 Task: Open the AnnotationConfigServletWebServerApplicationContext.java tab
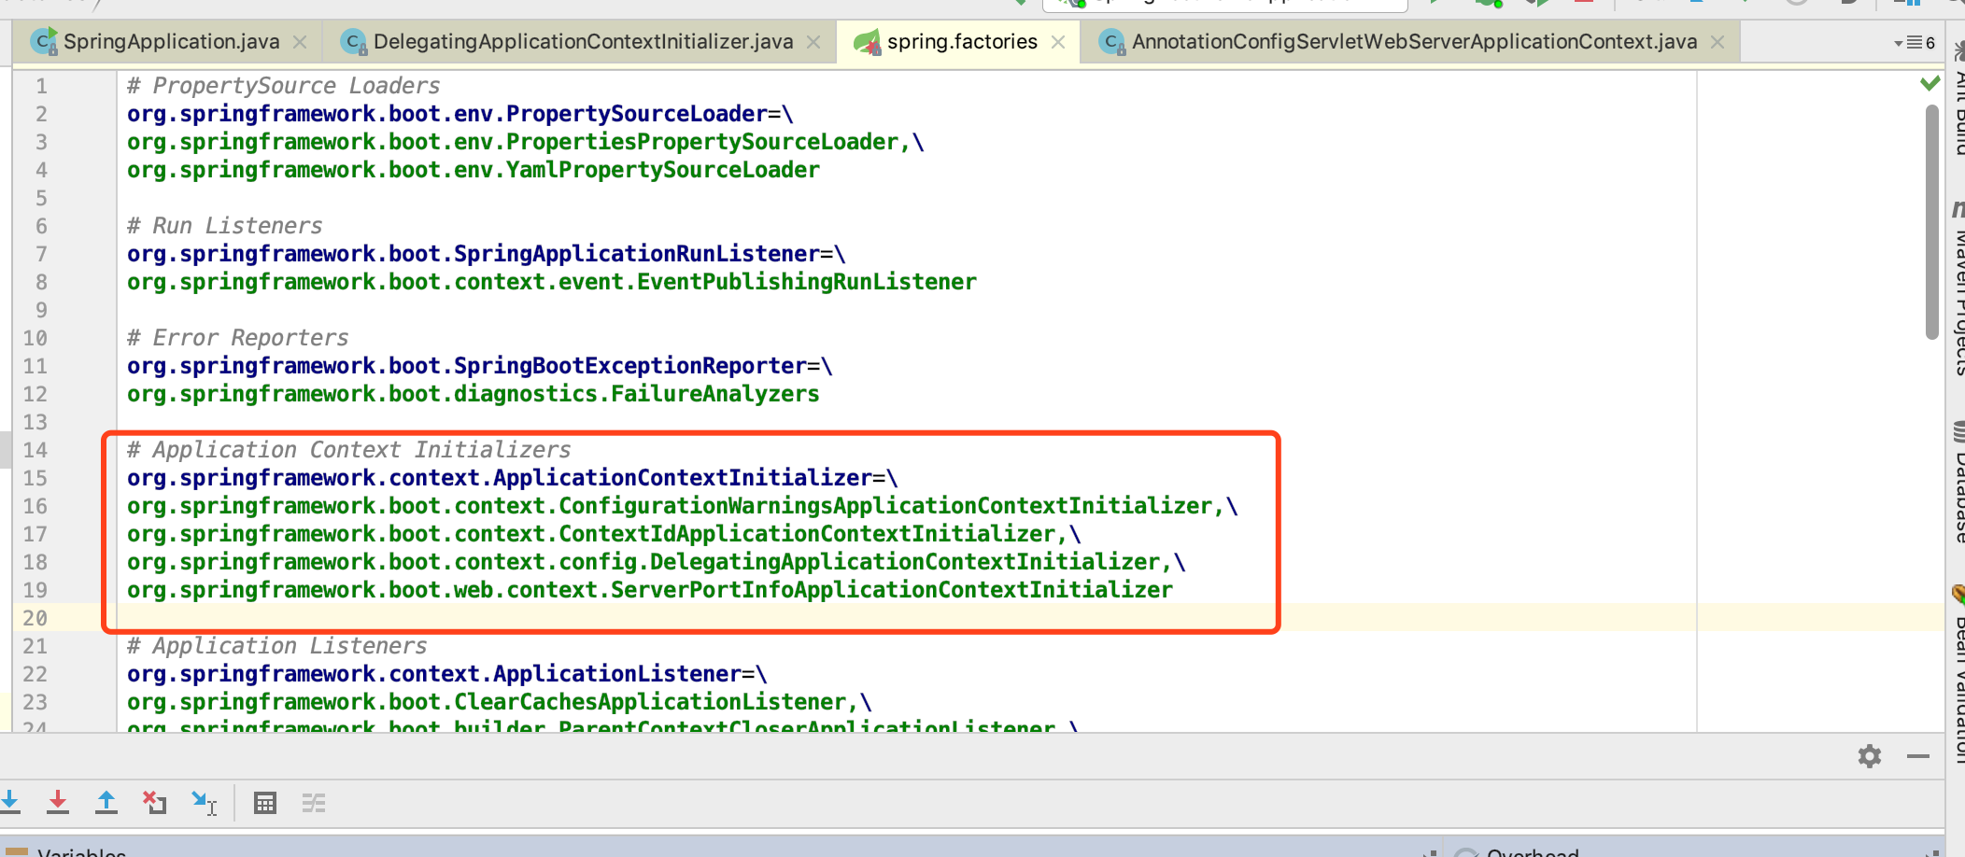(1414, 42)
